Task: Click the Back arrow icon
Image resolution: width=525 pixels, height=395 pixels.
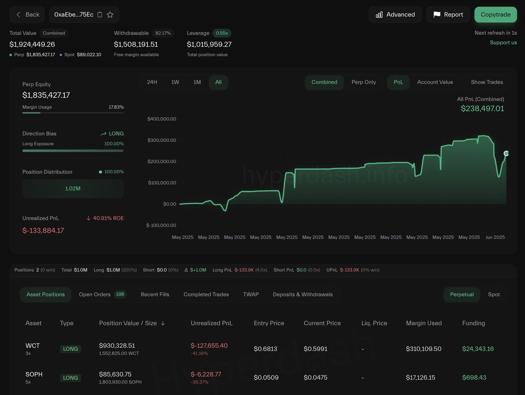Action: point(18,14)
